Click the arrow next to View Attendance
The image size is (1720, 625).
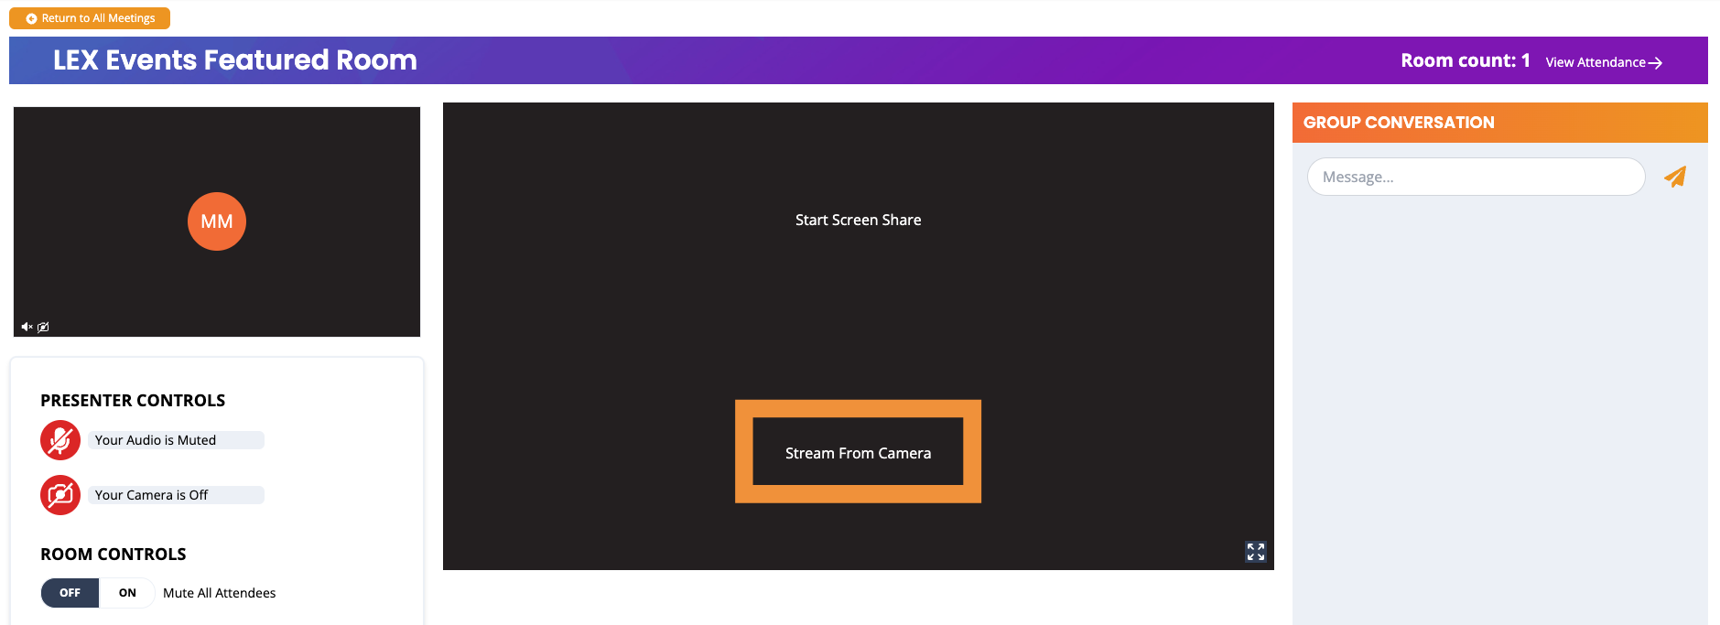pyautogui.click(x=1655, y=63)
